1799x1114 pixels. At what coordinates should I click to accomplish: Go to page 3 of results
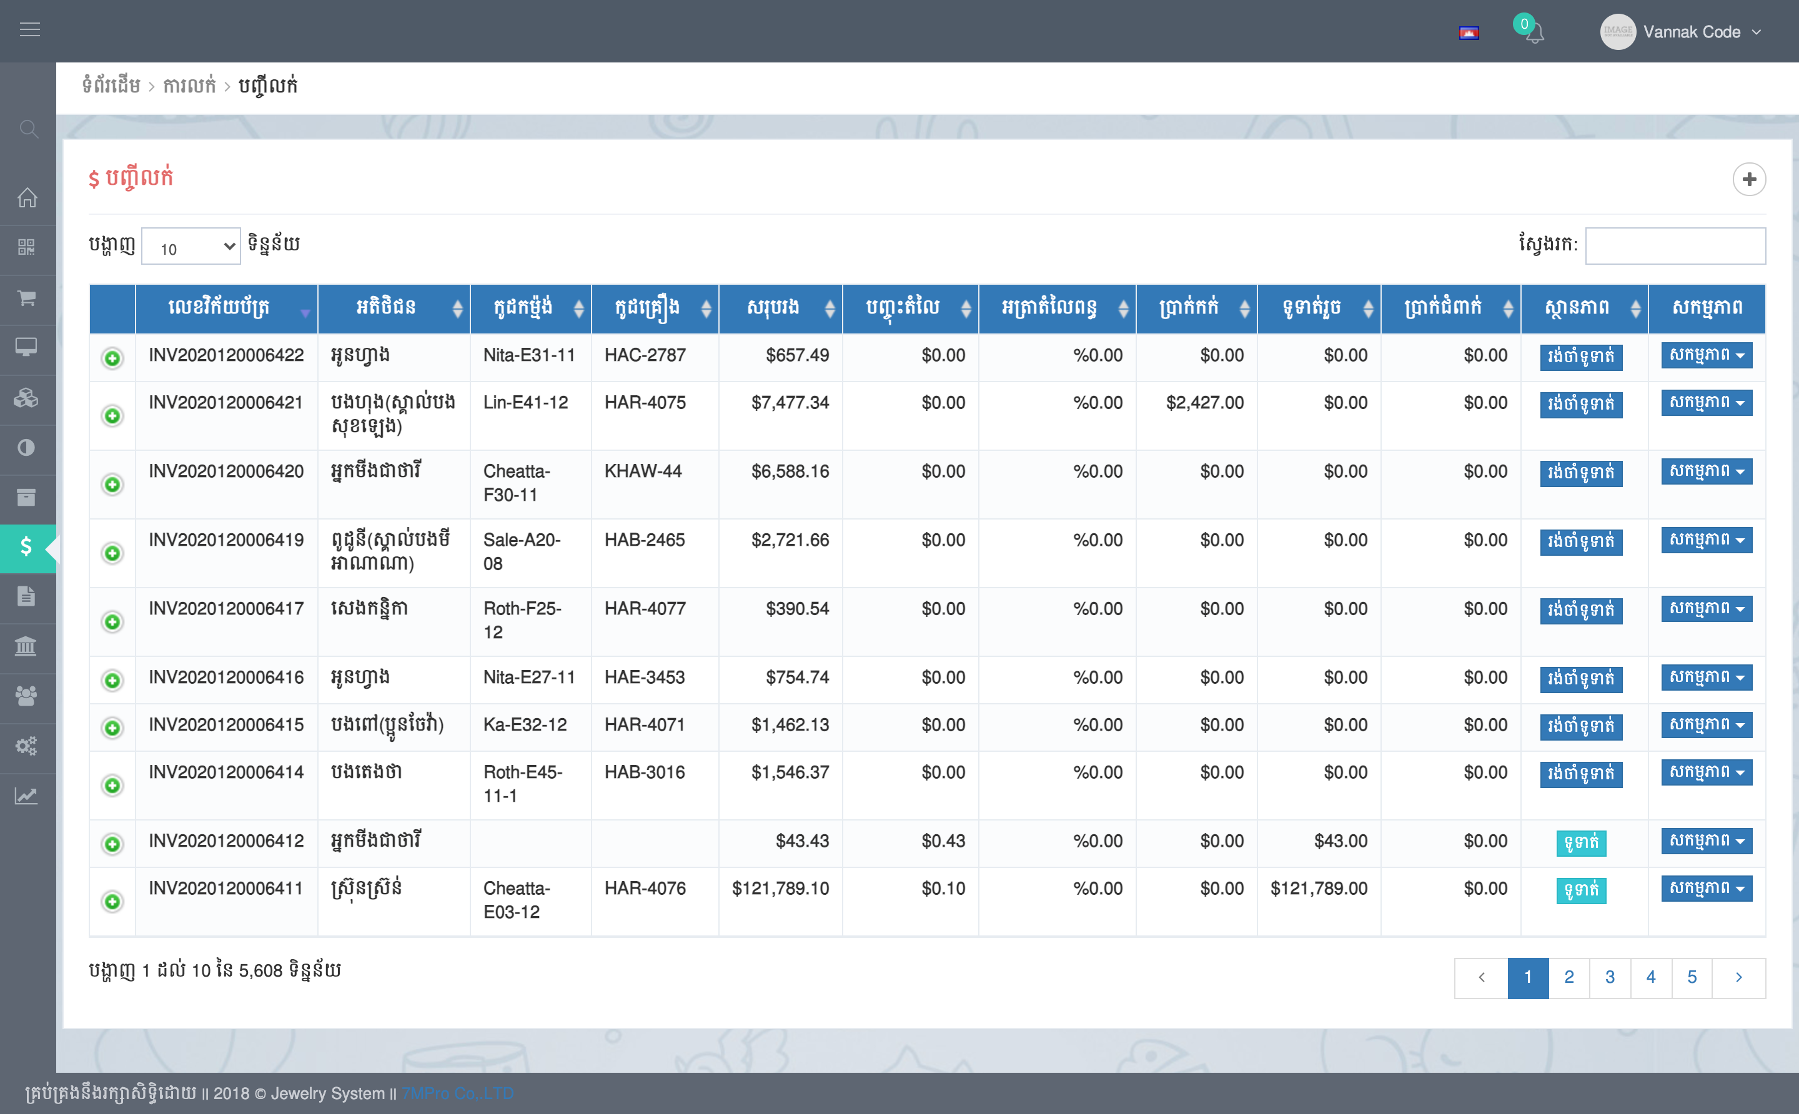(1610, 977)
